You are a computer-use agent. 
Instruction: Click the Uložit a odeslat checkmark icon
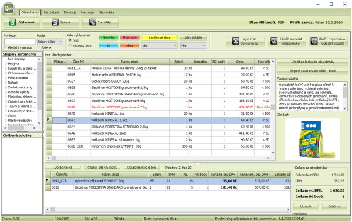tap(273, 41)
